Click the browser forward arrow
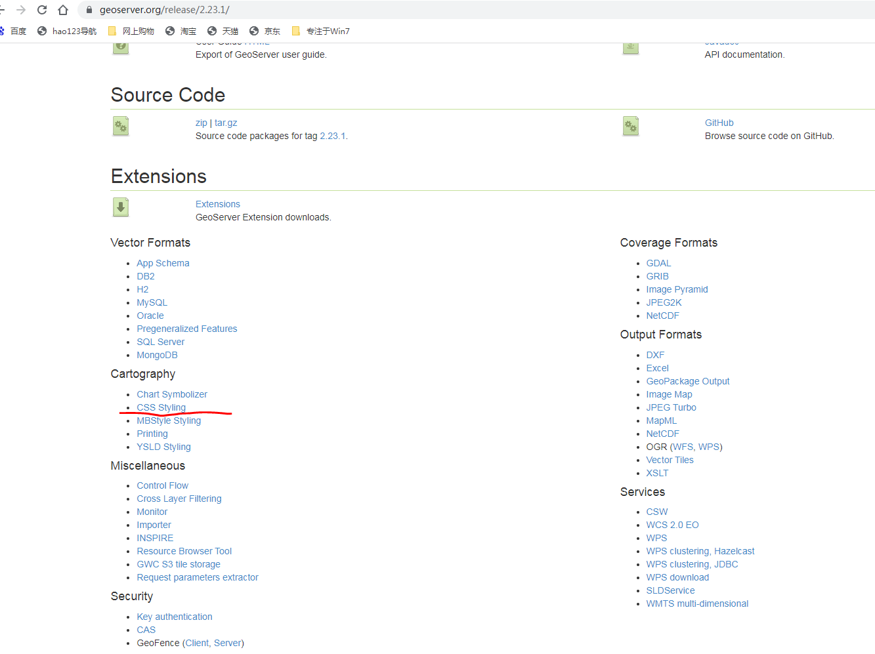 point(21,10)
